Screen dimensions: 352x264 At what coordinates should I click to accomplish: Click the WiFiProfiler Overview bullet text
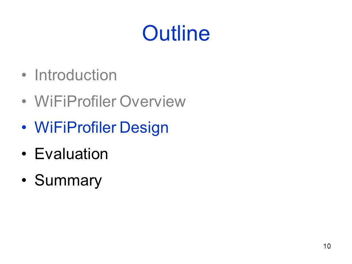(110, 101)
